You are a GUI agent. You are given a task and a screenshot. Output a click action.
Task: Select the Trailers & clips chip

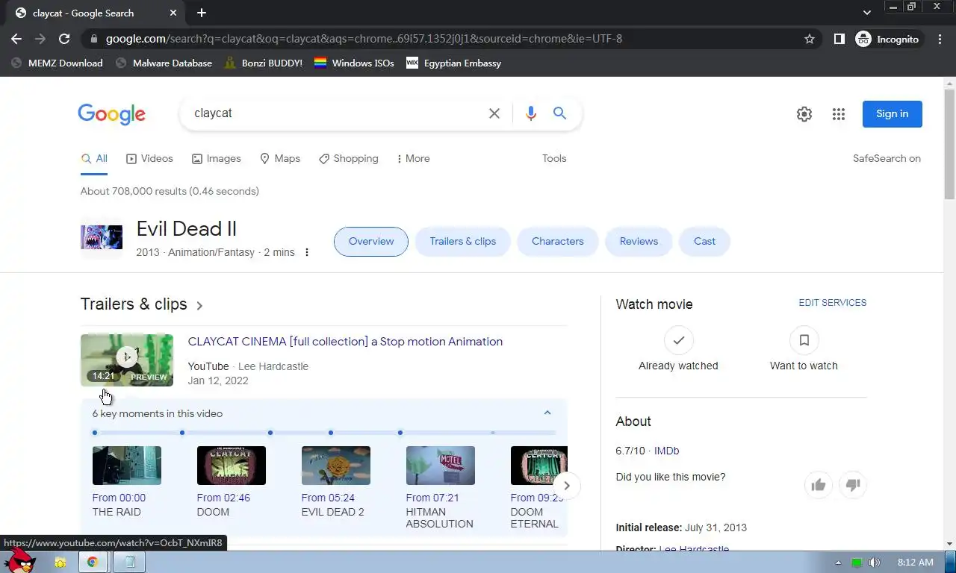tap(463, 242)
